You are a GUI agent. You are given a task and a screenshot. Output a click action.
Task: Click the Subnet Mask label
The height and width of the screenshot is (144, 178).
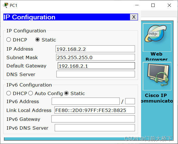[x=22, y=57]
